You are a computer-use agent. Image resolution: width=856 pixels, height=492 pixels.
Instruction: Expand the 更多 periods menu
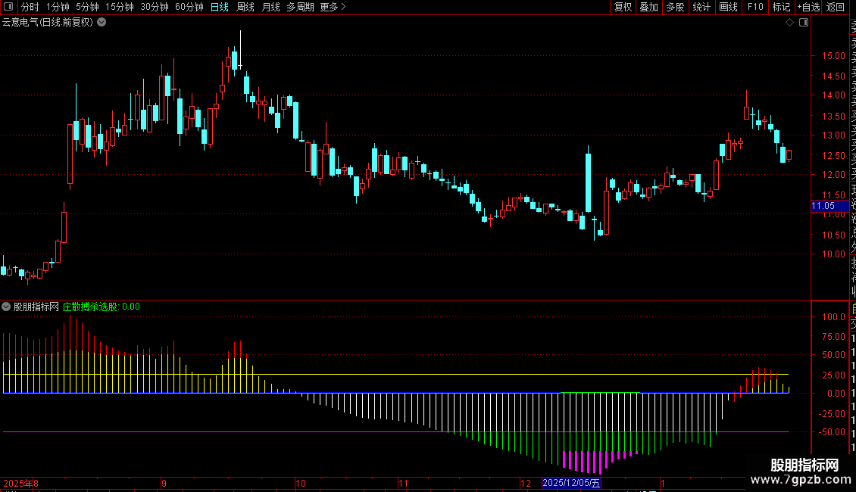[x=333, y=7]
